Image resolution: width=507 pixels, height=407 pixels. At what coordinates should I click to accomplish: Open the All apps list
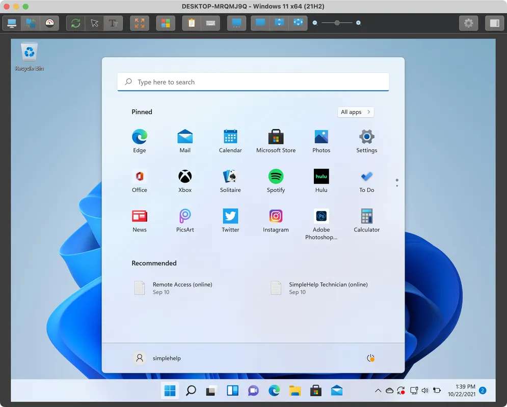355,112
